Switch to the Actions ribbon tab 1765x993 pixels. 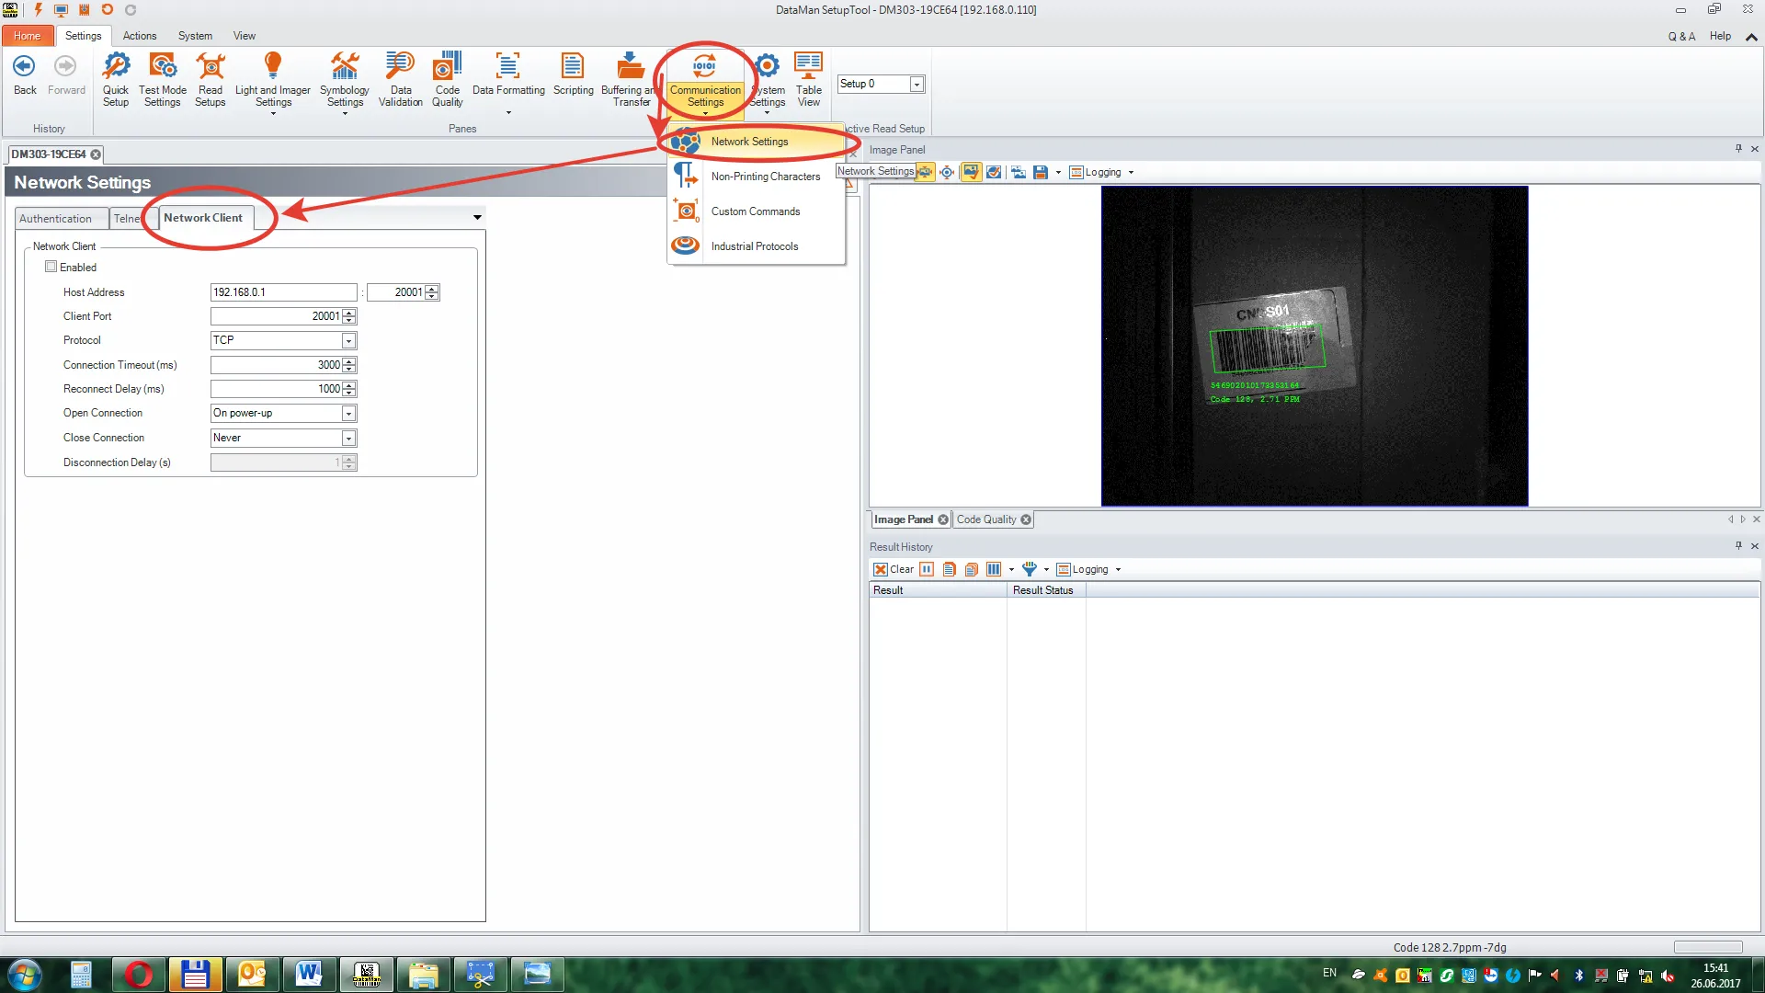click(x=140, y=36)
